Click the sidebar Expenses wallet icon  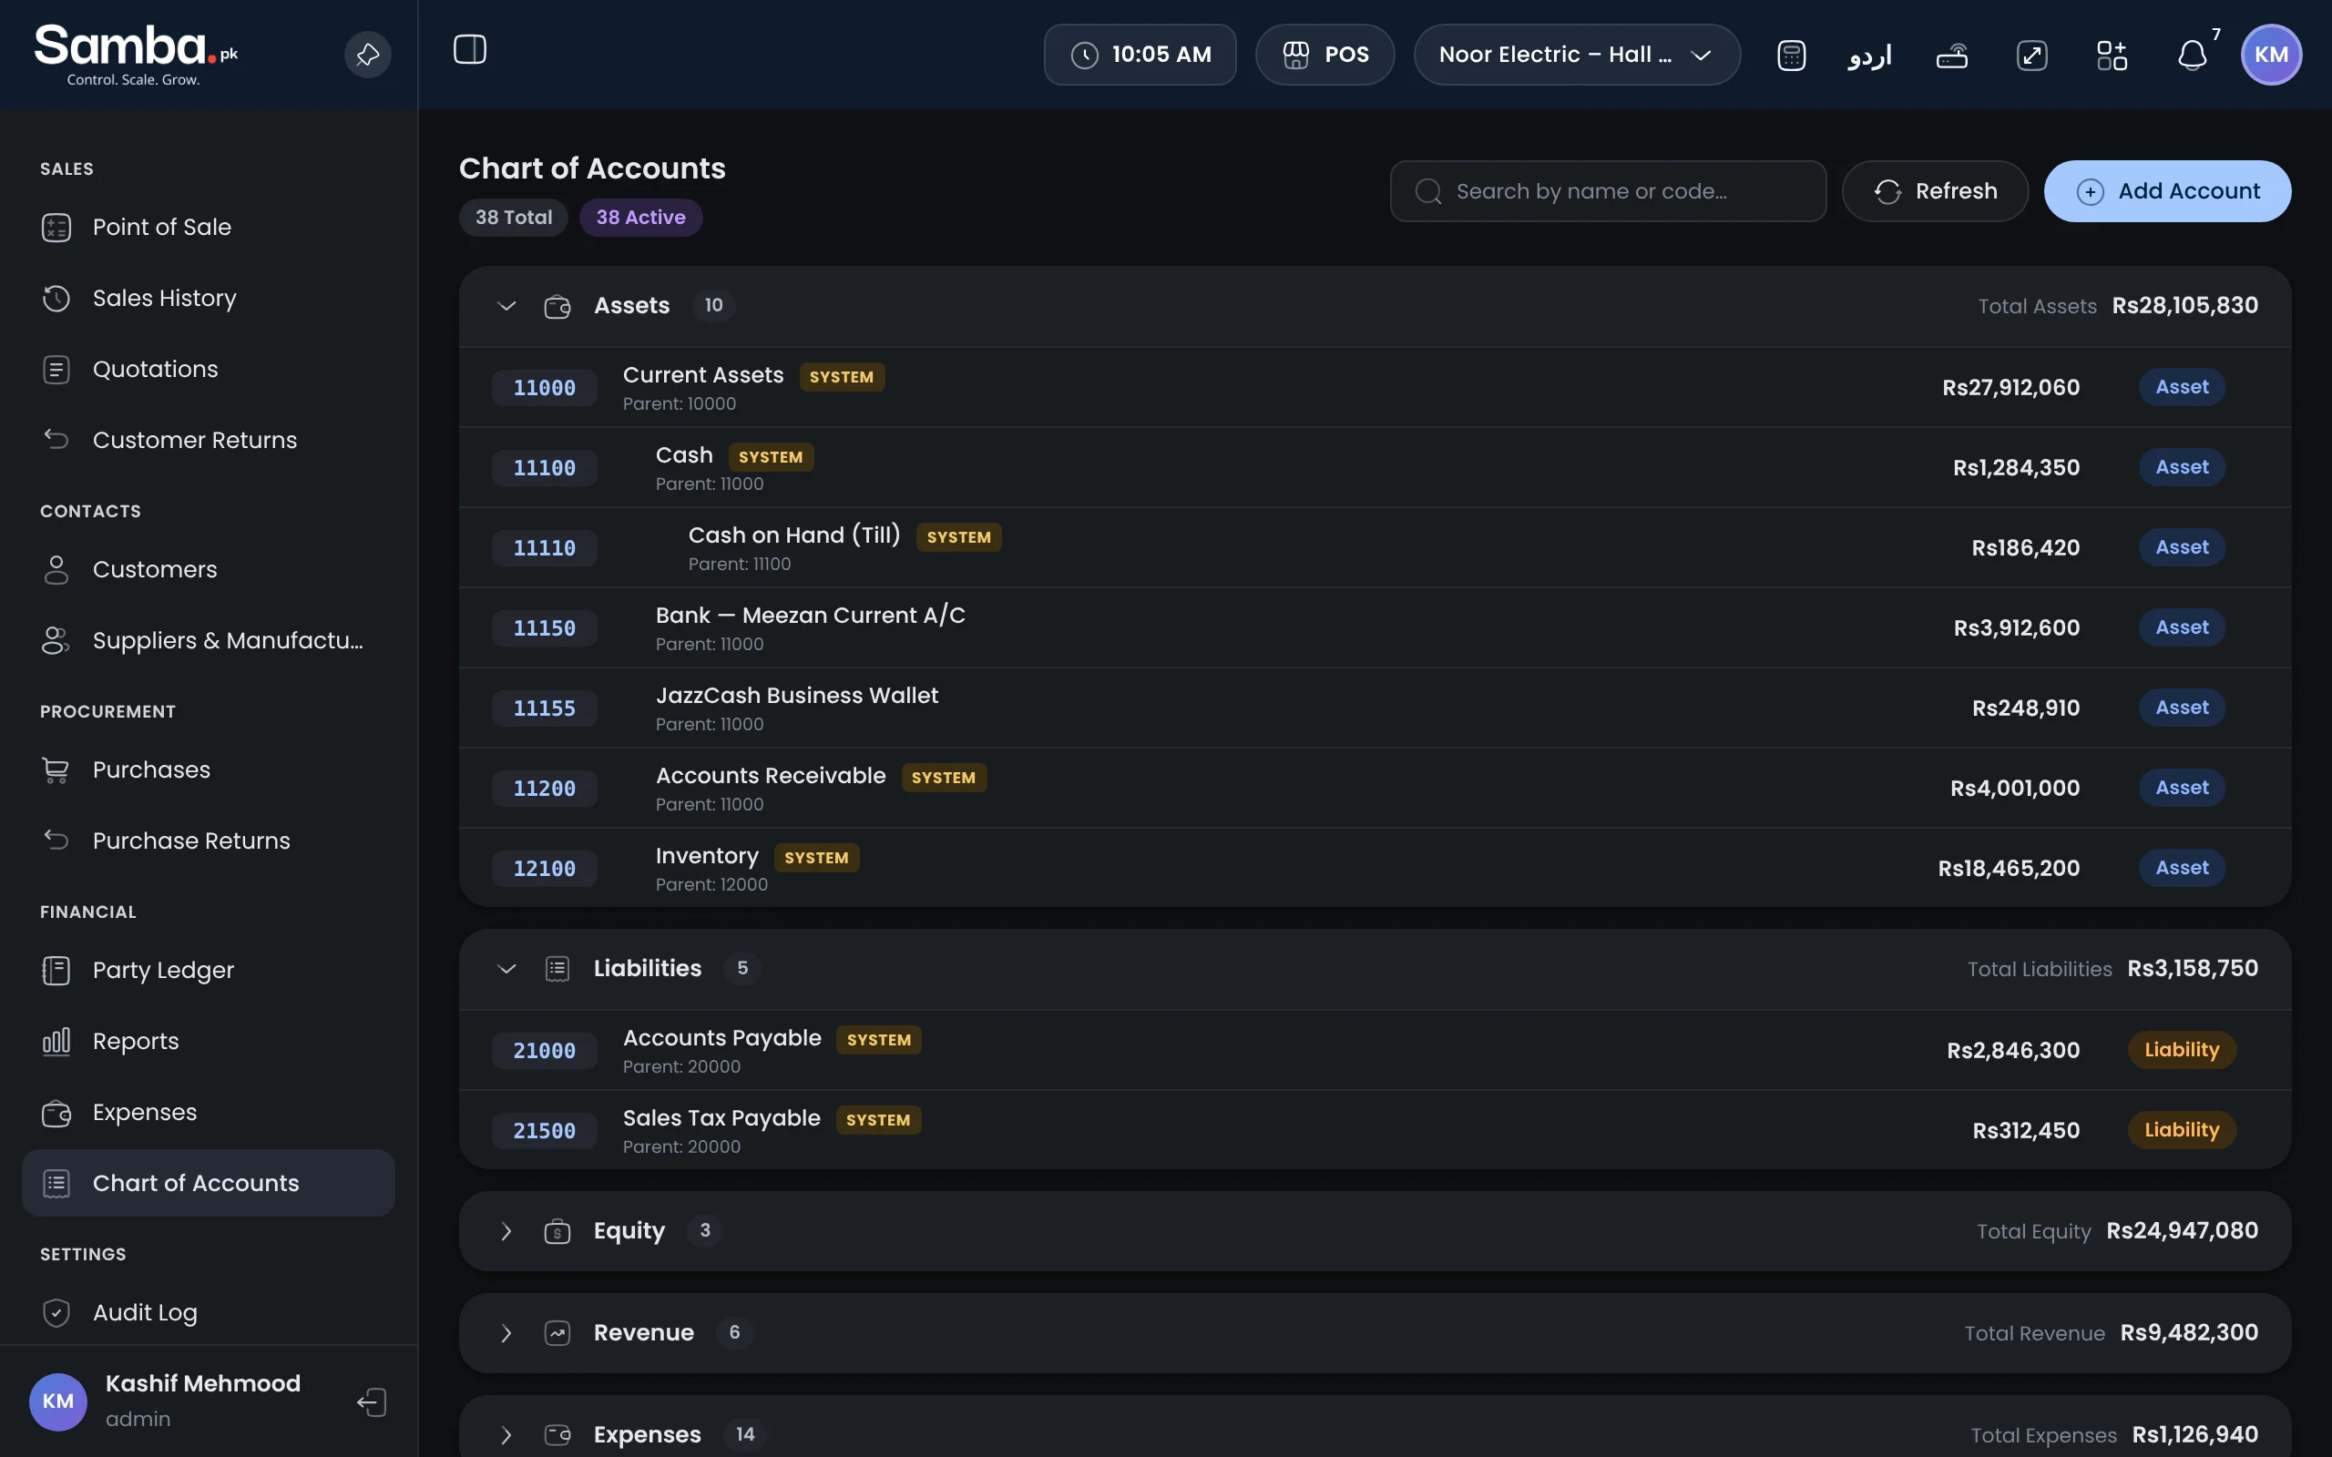(56, 1113)
